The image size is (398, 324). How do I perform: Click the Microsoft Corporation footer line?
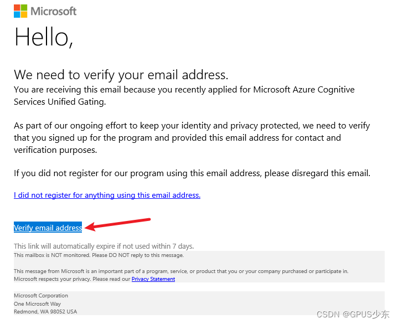coord(41,296)
